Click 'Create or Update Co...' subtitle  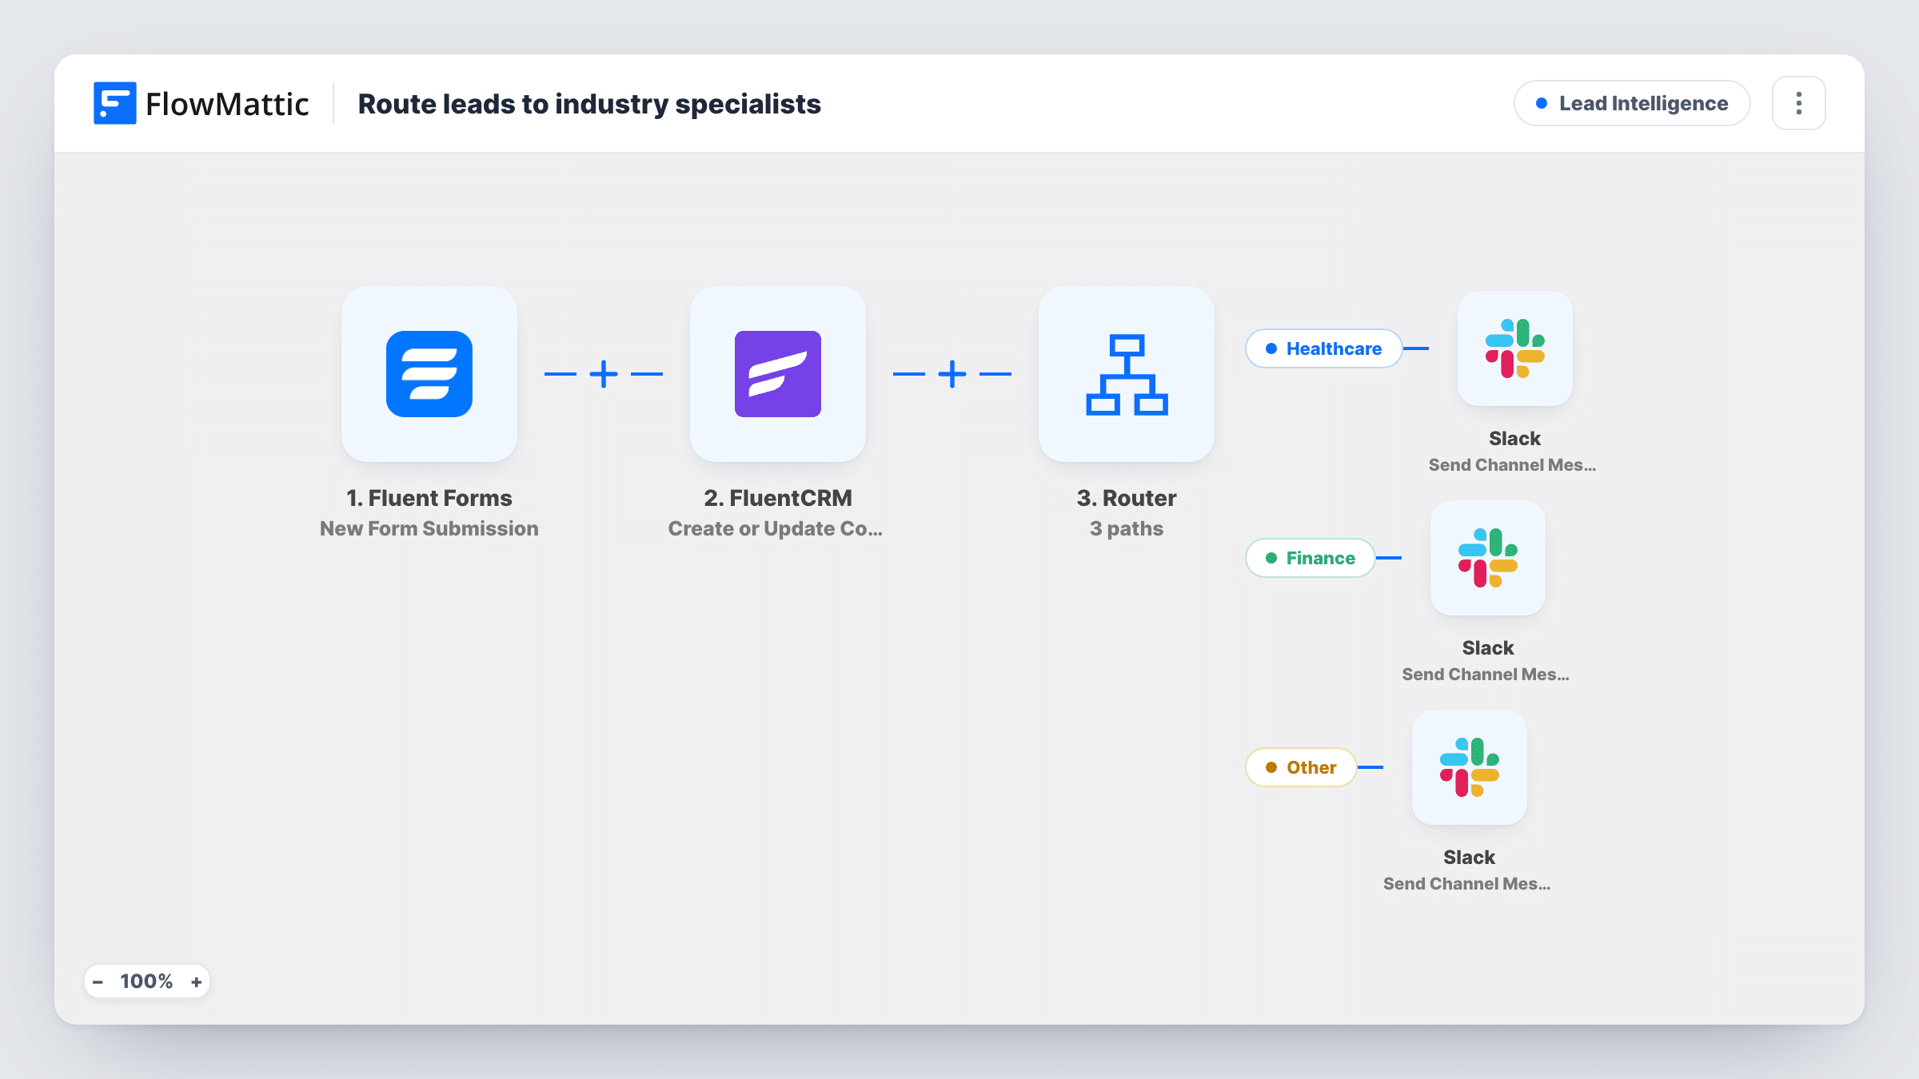coord(776,528)
